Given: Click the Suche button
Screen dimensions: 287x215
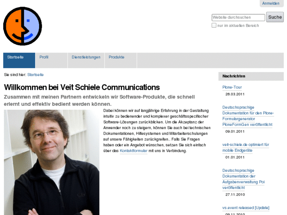Looking at the screenshot, I should 275,17.
